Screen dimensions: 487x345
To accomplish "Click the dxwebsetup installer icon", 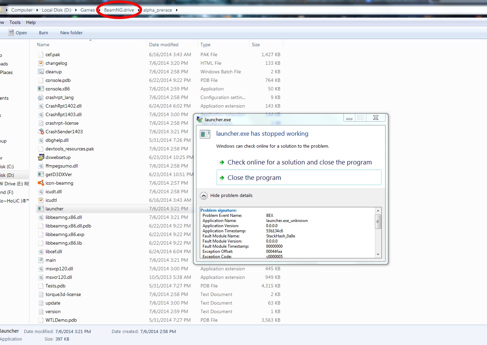I will pos(41,157).
